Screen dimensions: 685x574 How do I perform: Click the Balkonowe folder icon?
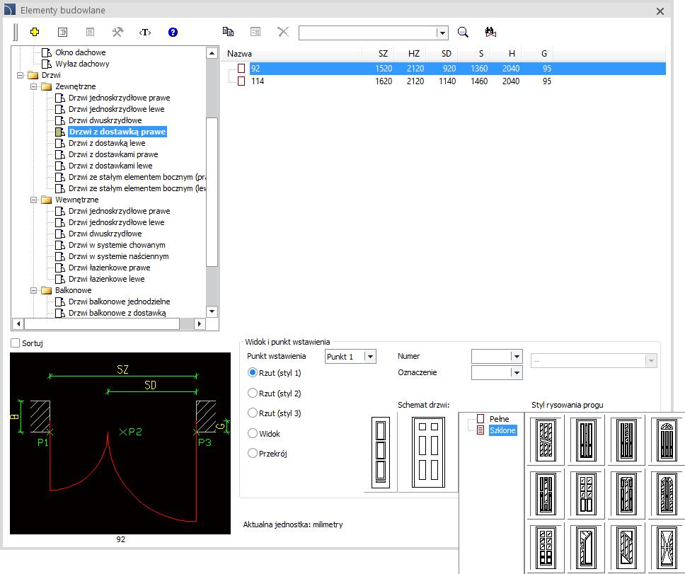(46, 290)
